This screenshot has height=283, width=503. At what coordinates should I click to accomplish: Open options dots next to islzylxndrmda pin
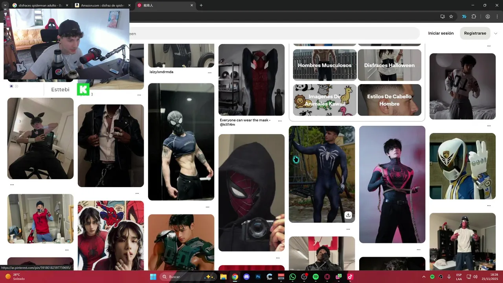(x=209, y=73)
